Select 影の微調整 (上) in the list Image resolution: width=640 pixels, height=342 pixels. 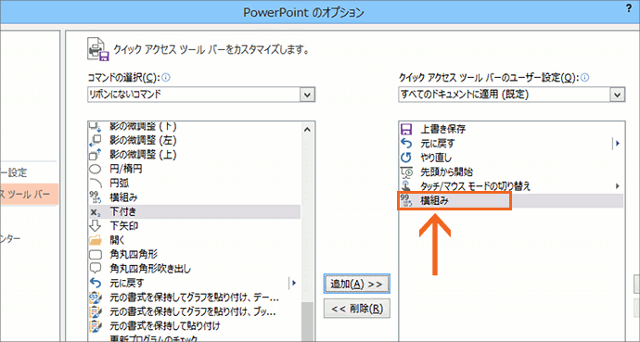143,155
